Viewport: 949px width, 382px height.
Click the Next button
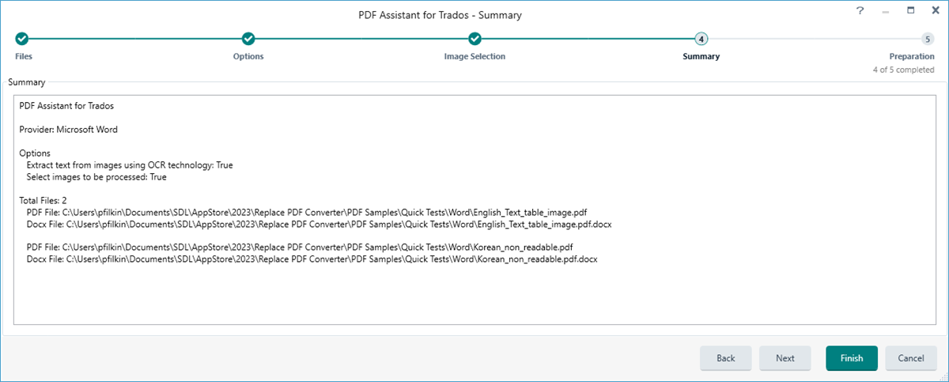point(785,358)
